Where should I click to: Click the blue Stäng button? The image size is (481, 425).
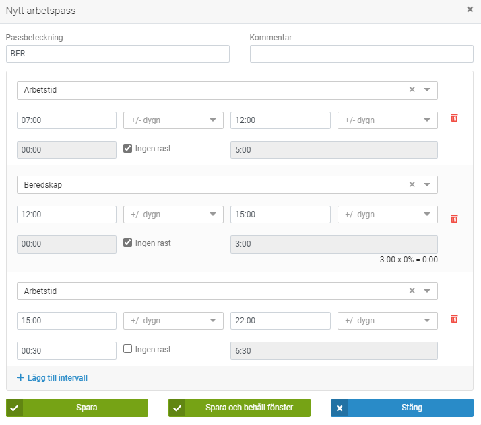pyautogui.click(x=402, y=408)
